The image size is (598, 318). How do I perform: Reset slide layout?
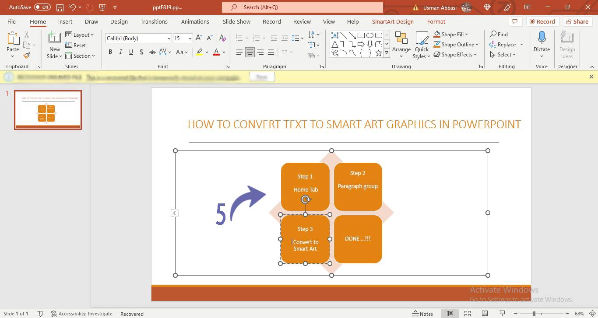tap(76, 45)
